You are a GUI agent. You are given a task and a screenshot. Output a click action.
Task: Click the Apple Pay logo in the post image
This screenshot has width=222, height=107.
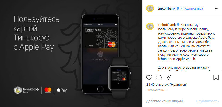pos(62,90)
